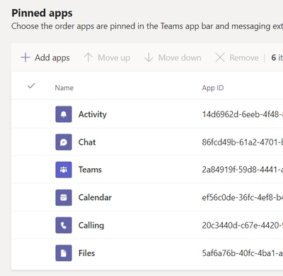Click the X icon for Remove

[220, 57]
